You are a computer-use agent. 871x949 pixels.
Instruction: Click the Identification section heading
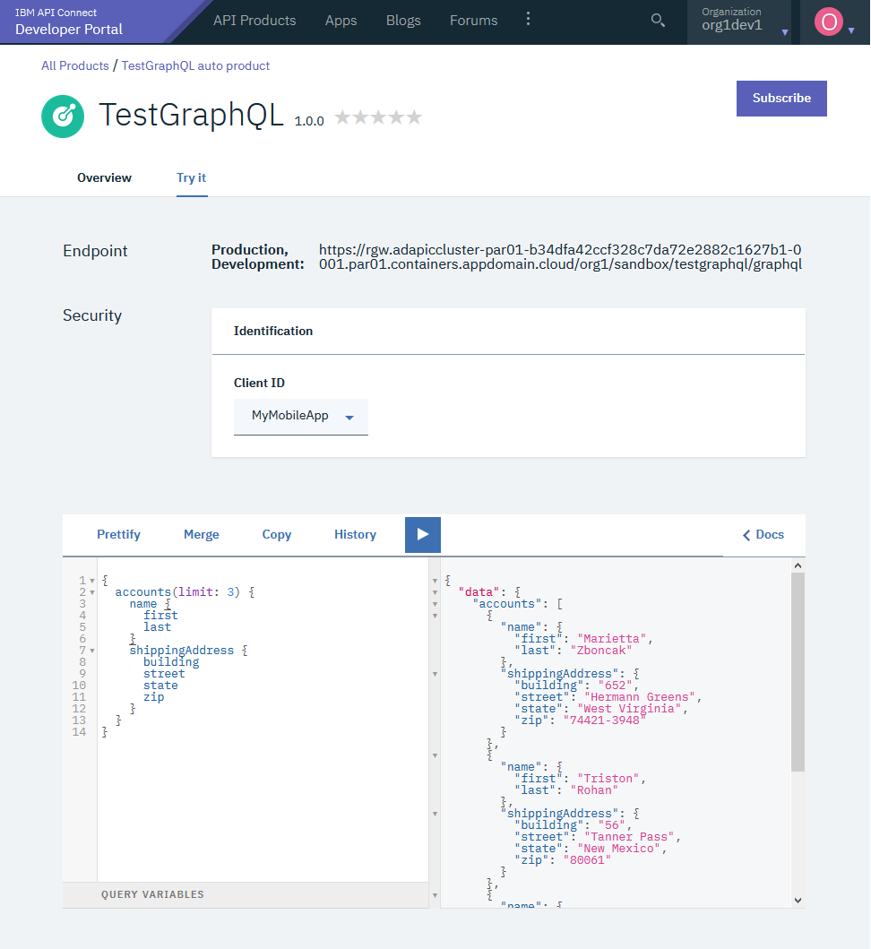tap(273, 331)
